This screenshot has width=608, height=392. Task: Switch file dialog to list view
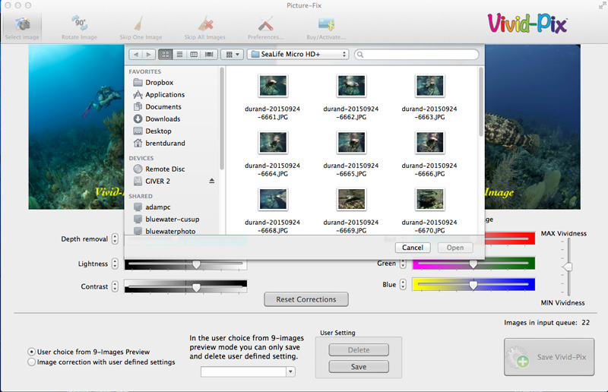pyautogui.click(x=179, y=55)
